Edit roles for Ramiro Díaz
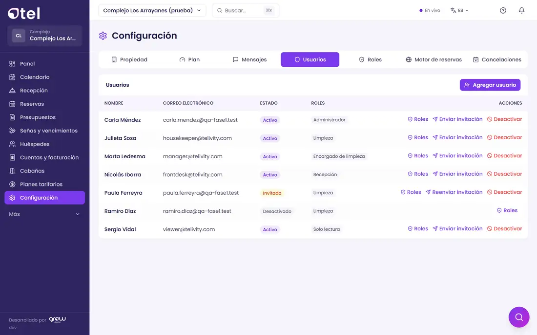This screenshot has height=335, width=537. (x=507, y=210)
